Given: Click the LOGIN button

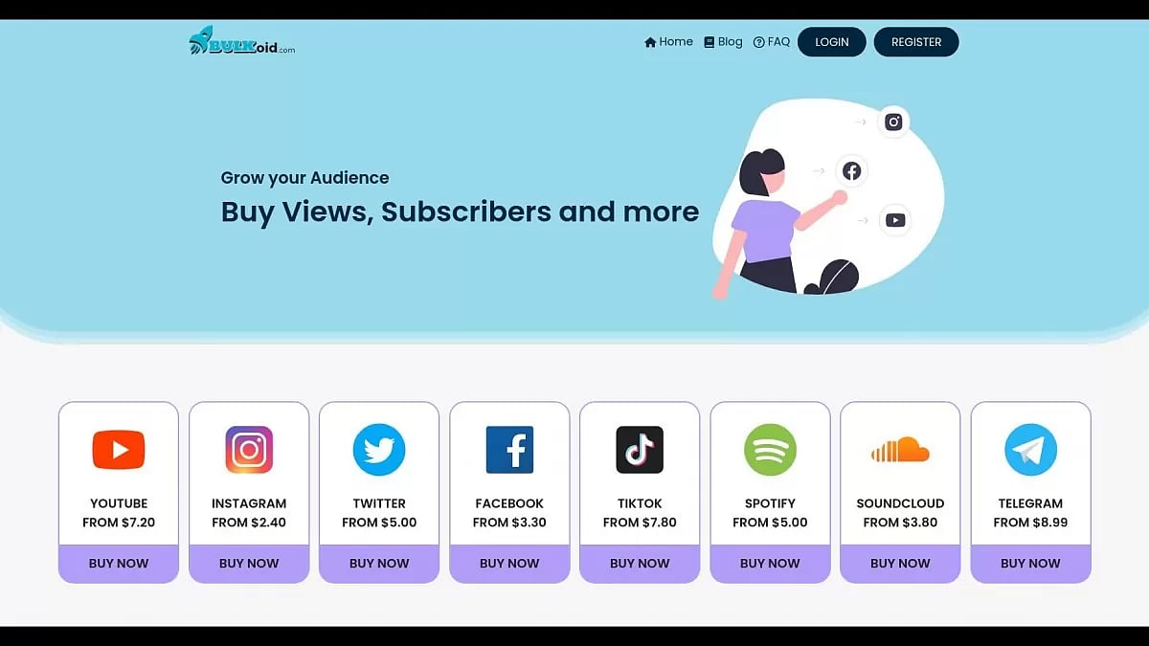Looking at the screenshot, I should click(831, 41).
